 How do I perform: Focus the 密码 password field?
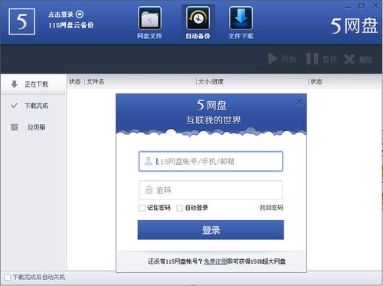tap(211, 190)
